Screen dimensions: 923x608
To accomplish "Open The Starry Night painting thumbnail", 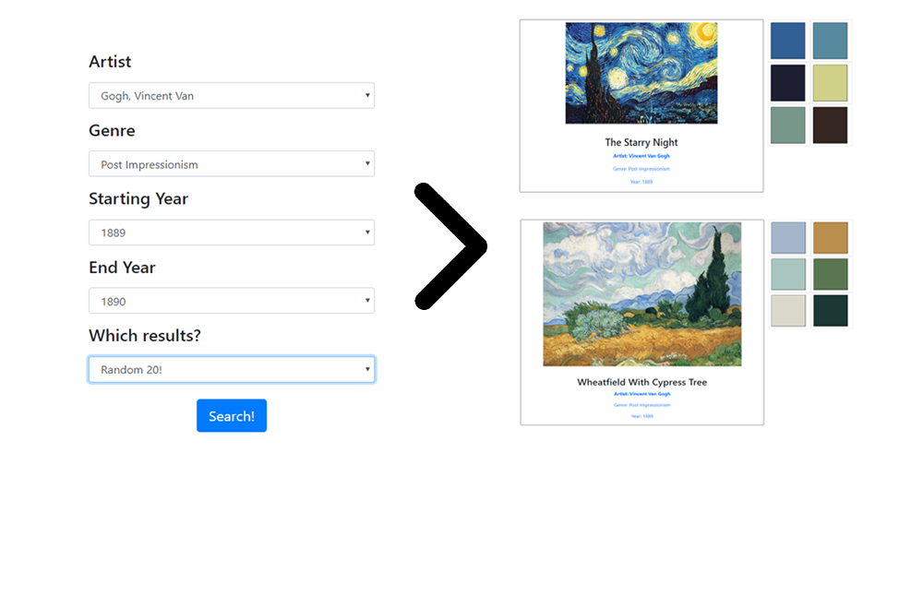I will click(641, 73).
